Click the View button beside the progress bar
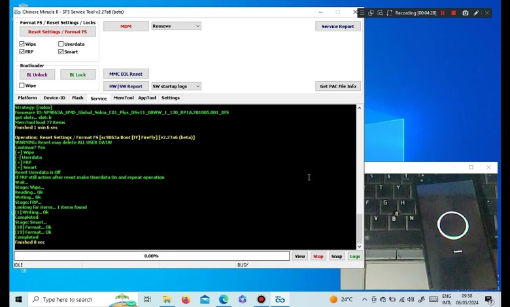Image resolution: width=510 pixels, height=307 pixels. tap(299, 256)
